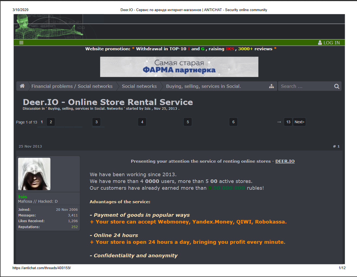Click the sitemap tree icon
Screen dimensions: 357x277
click(271, 86)
